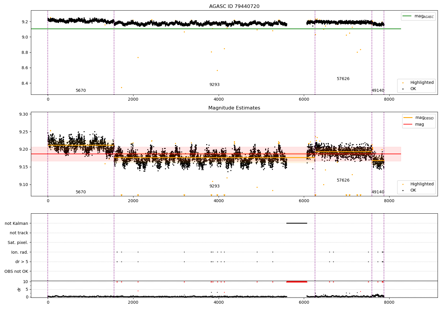Viewport: 442px width, 309px height.
Task: Select the 'OBS not OK' row label
Action: tap(16, 271)
